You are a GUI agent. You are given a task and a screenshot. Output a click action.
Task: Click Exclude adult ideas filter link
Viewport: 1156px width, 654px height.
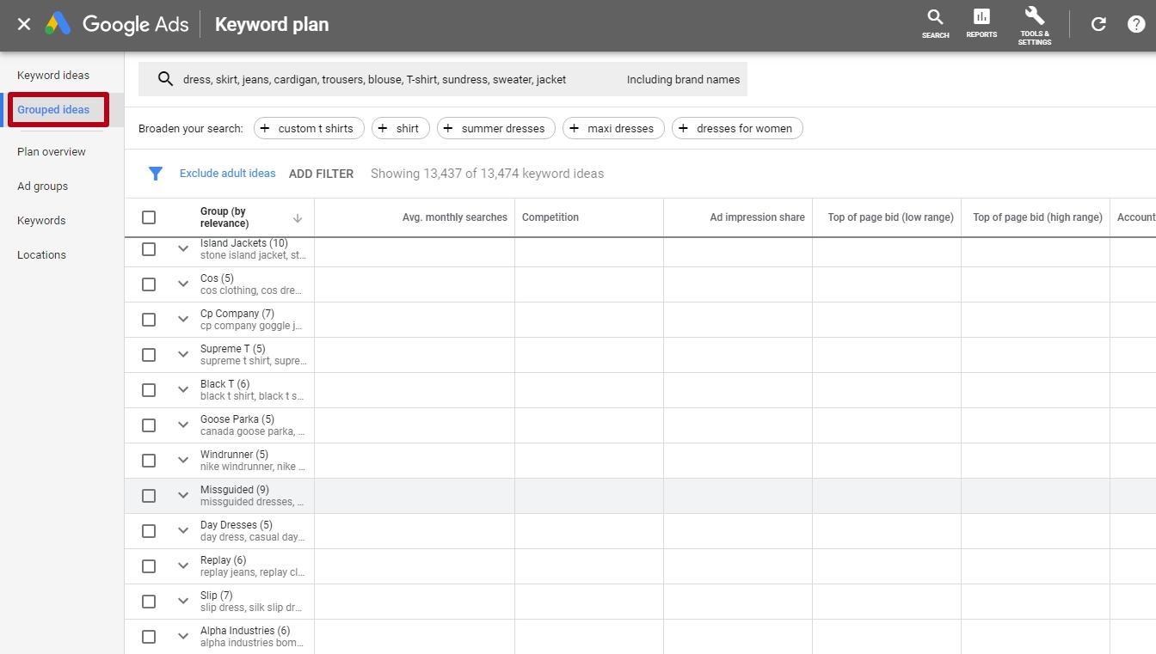227,174
